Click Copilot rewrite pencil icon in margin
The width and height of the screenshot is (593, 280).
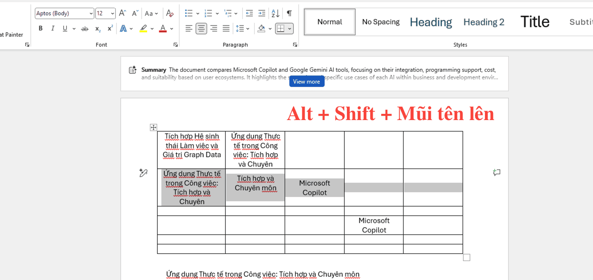(x=143, y=173)
